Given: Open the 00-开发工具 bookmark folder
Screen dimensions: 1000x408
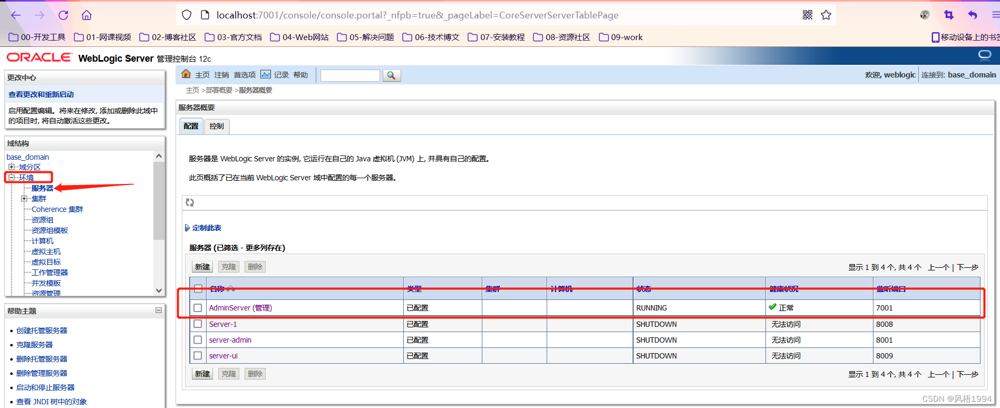Looking at the screenshot, I should pos(37,37).
